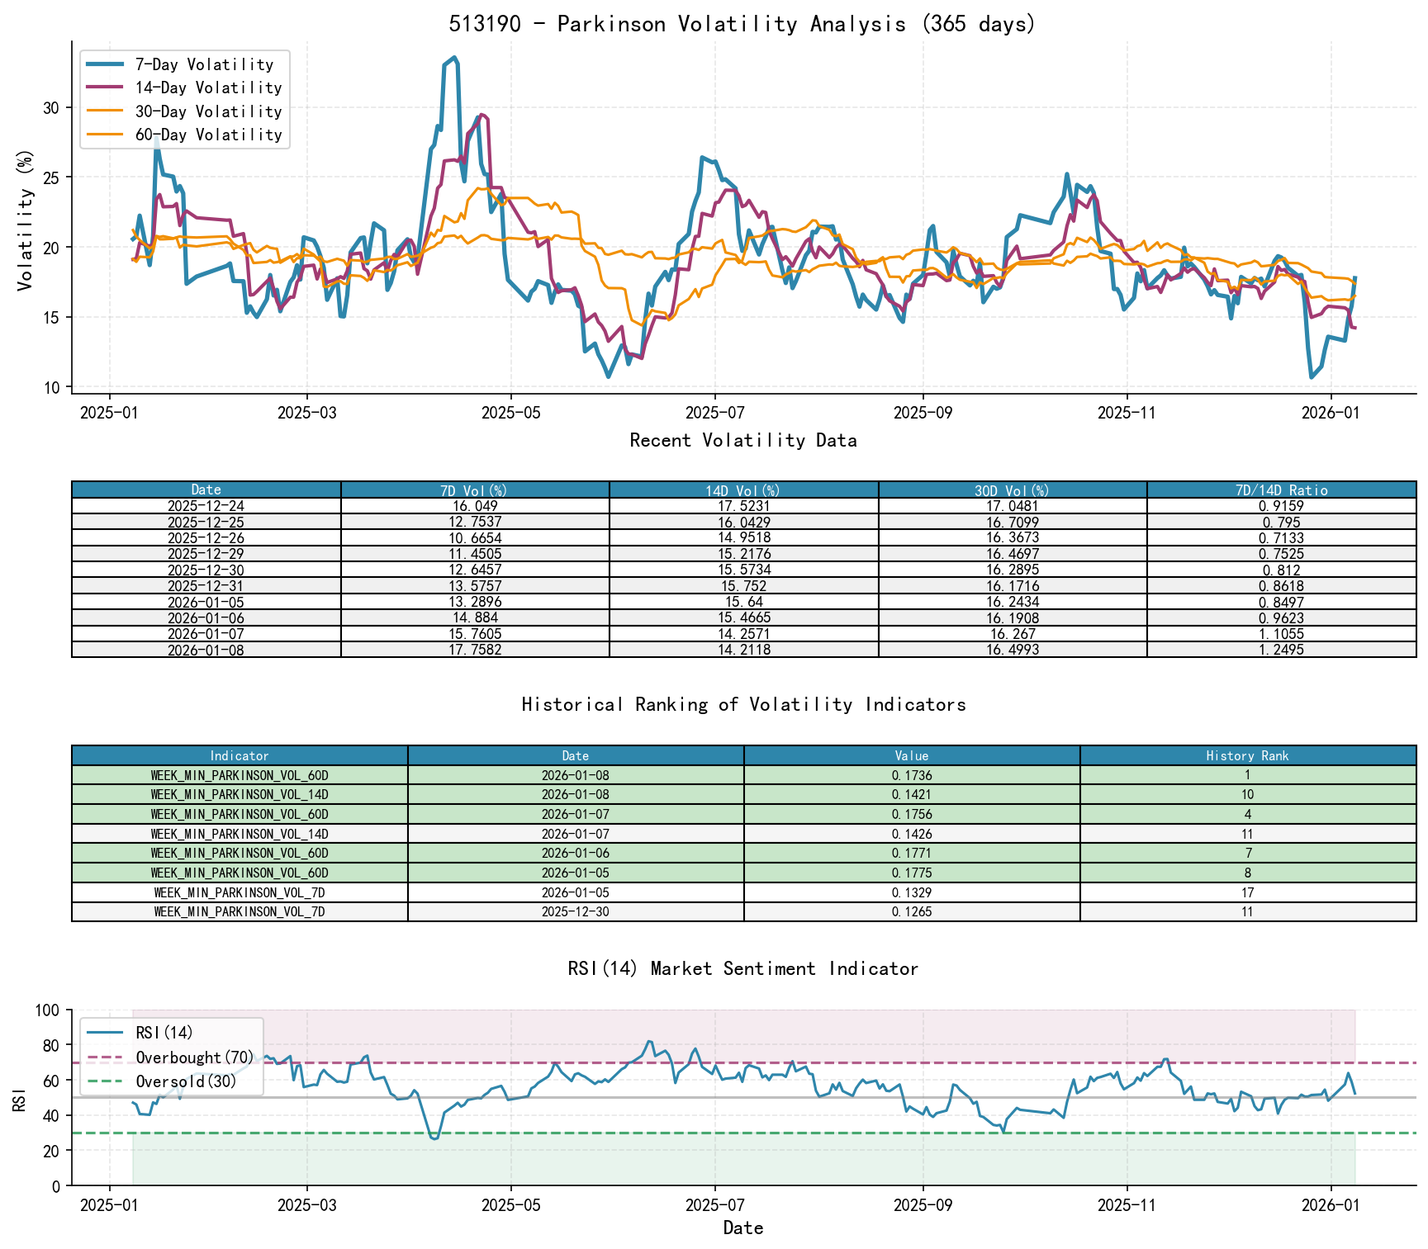Click the Recent Volatility Data axis label
1428x1249 pixels.
click(x=742, y=440)
